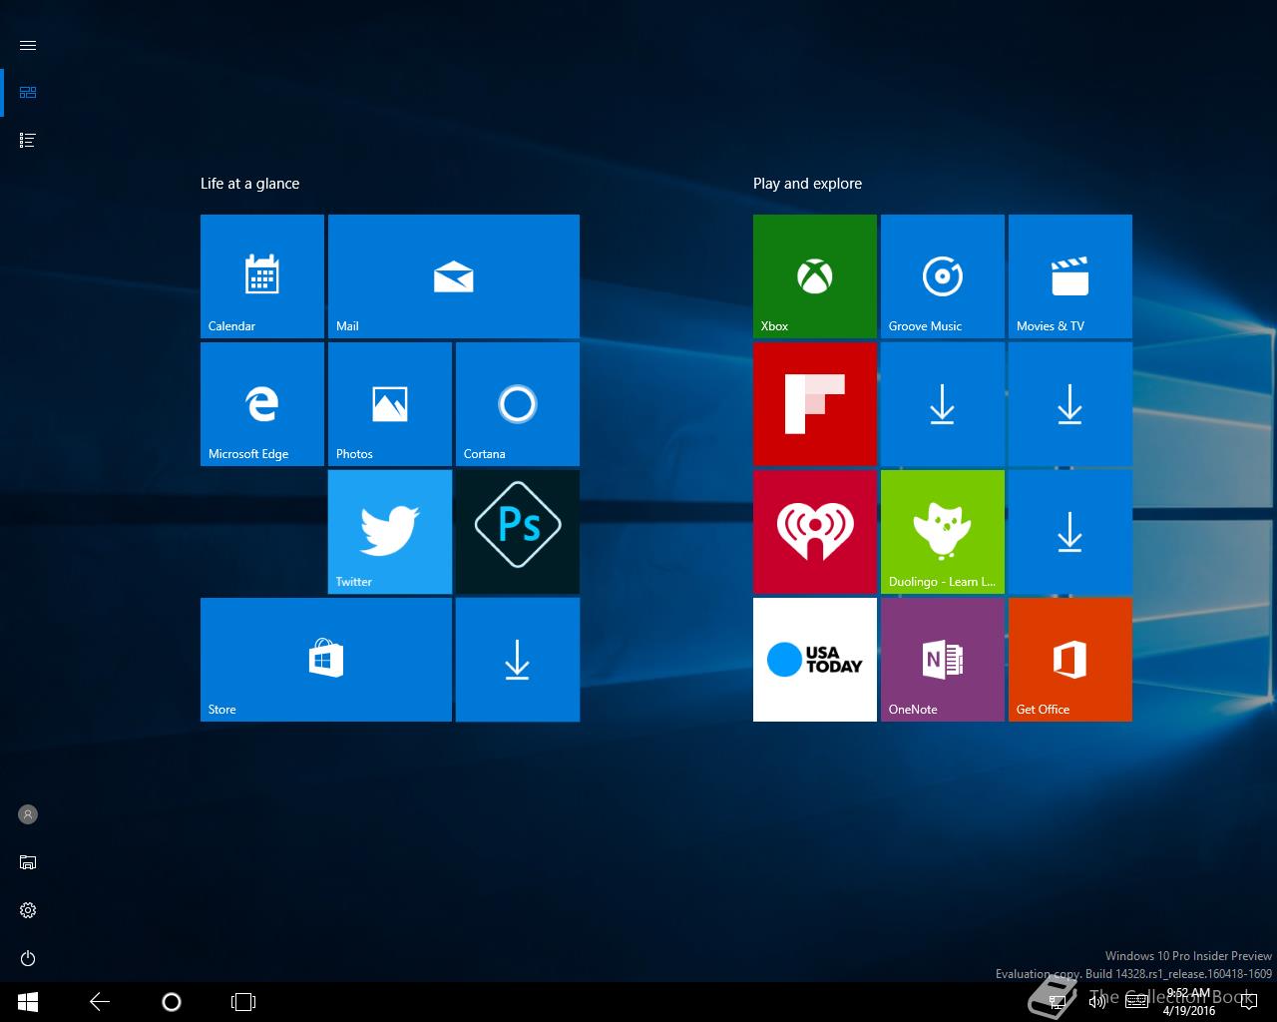The width and height of the screenshot is (1277, 1022).
Task: Open the Action Center notification icon
Action: 1248,1002
